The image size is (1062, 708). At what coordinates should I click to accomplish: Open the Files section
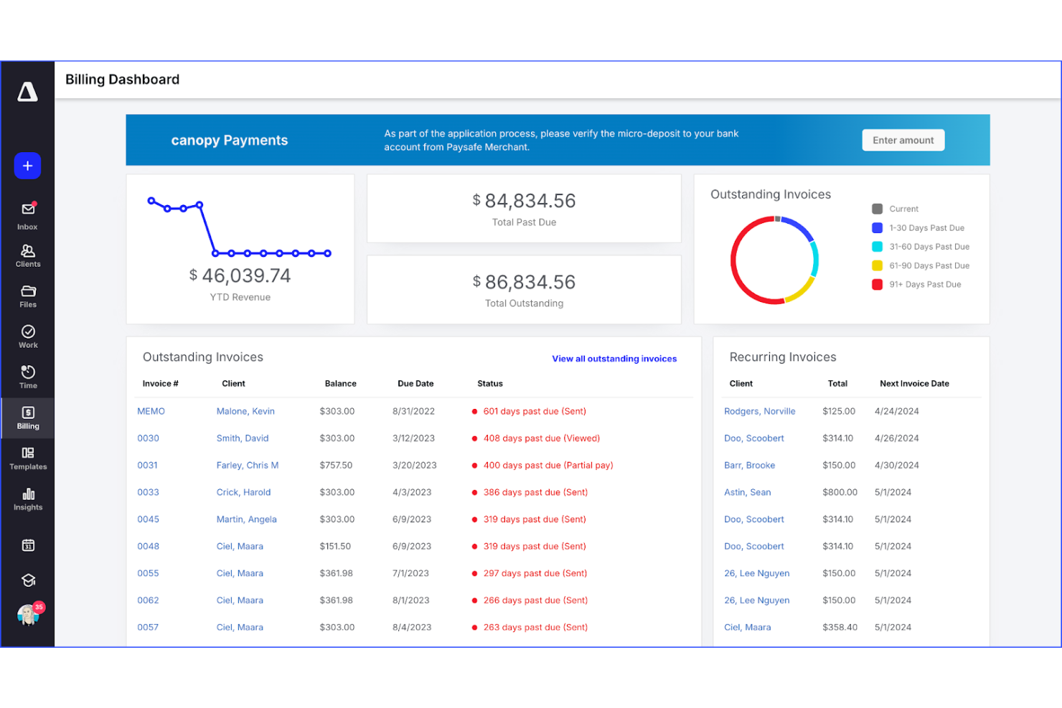[x=28, y=296]
